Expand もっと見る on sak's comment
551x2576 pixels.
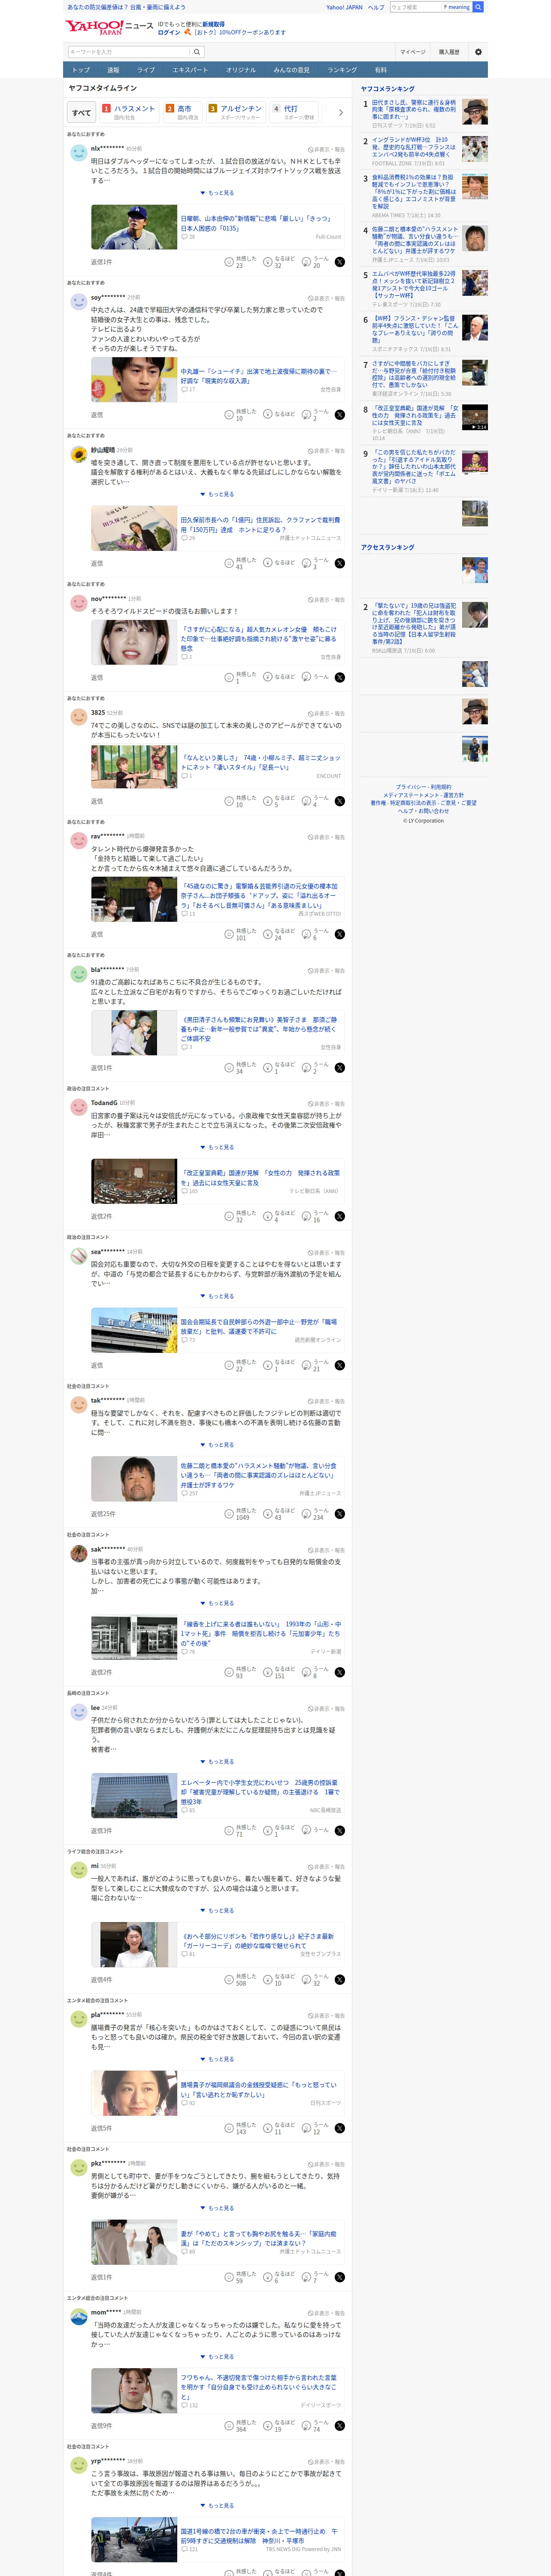point(217,1603)
